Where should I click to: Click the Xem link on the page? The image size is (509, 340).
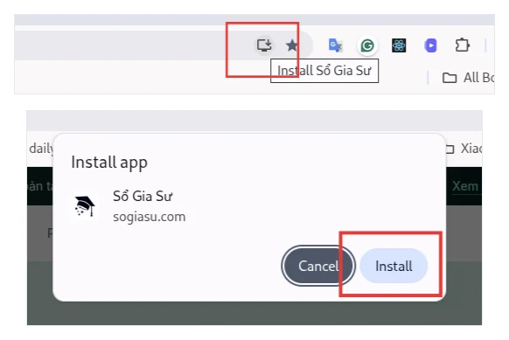465,186
